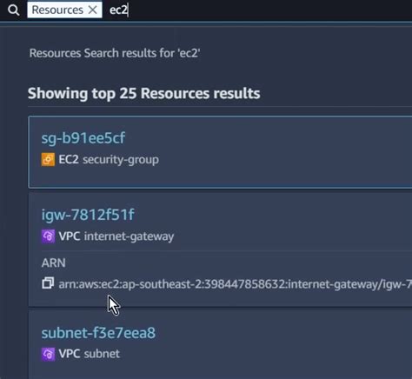
Task: Select the VPC subnet type label
Action: tap(90, 354)
